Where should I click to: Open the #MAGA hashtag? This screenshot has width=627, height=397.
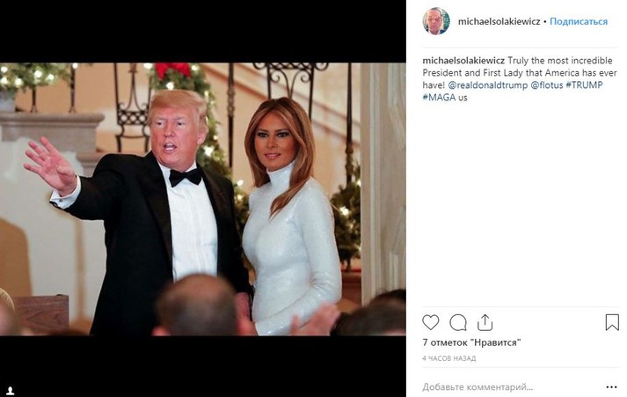pos(439,97)
